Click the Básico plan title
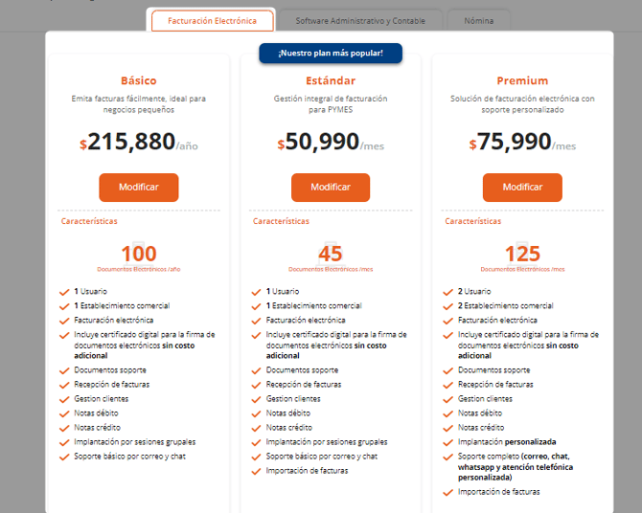This screenshot has height=513, width=642. tap(139, 80)
